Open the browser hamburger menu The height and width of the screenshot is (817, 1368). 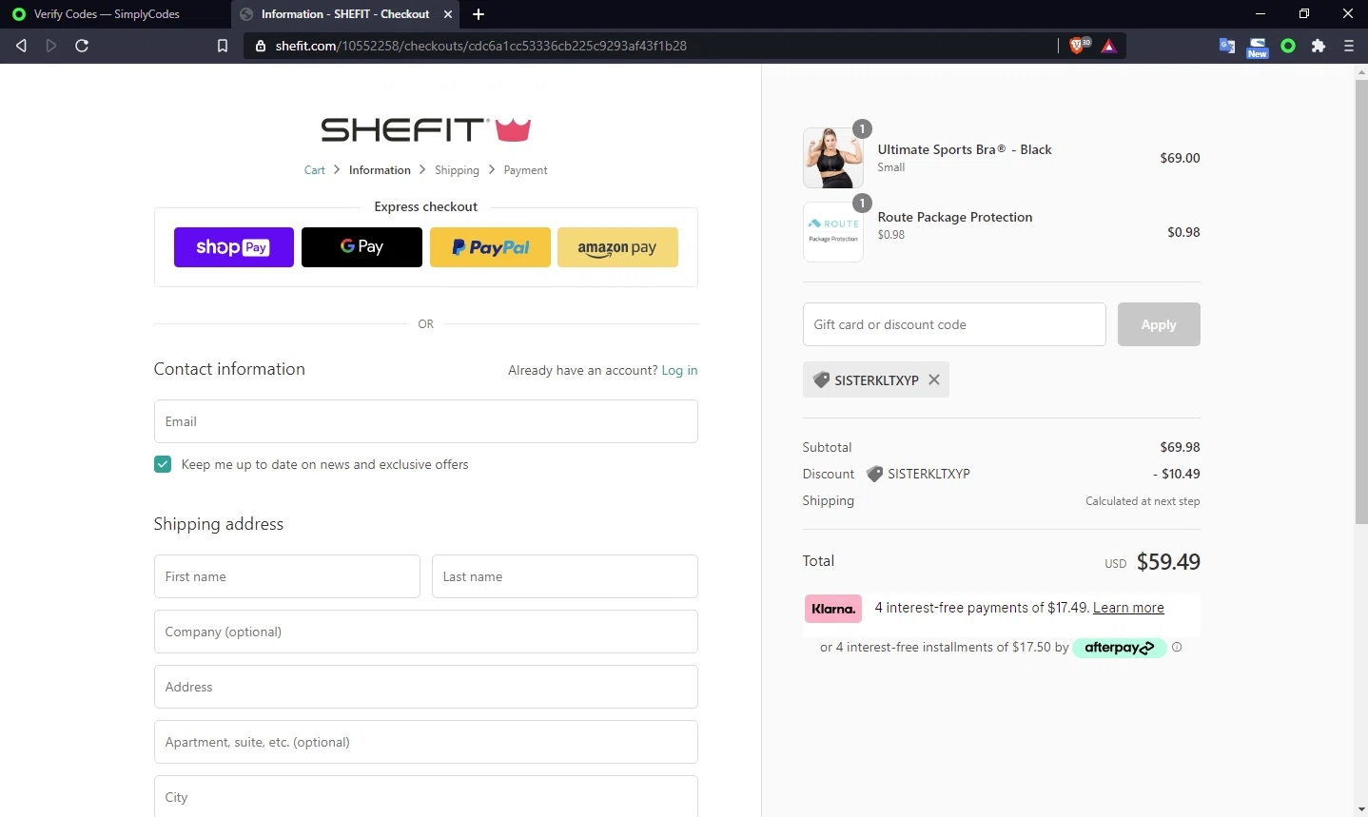1349,46
